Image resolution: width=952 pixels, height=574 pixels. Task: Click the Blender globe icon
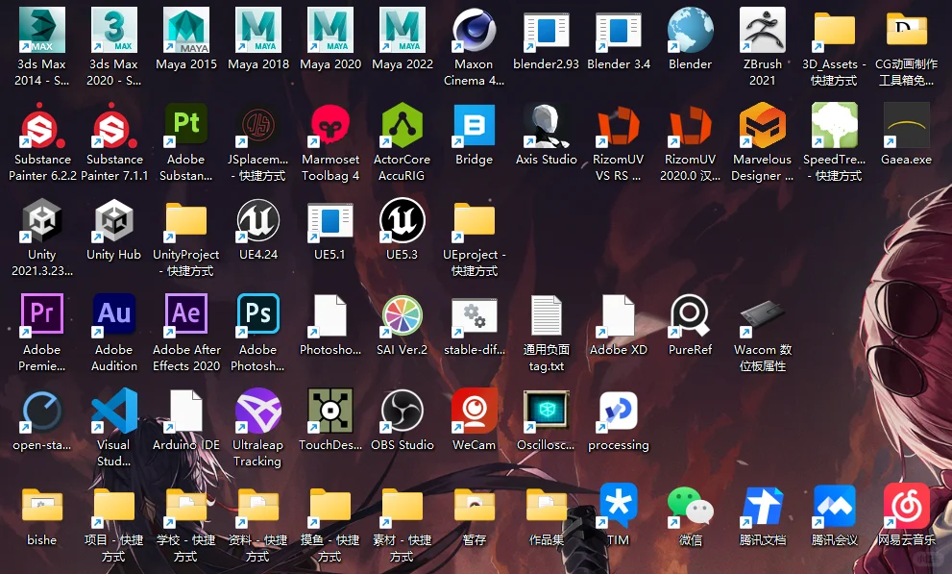(691, 30)
